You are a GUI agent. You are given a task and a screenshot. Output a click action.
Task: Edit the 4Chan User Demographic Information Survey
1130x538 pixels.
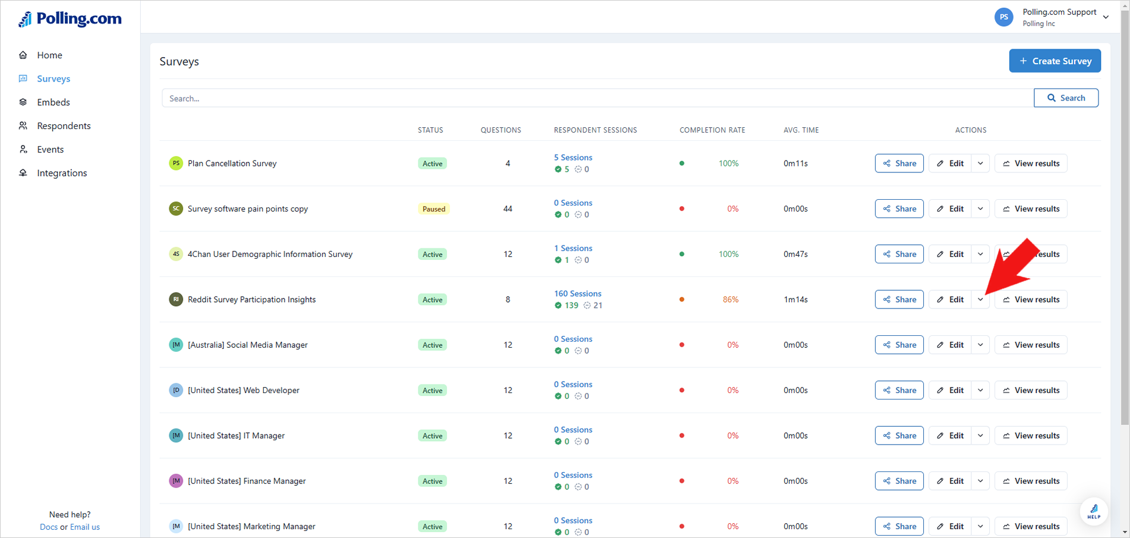pos(950,254)
